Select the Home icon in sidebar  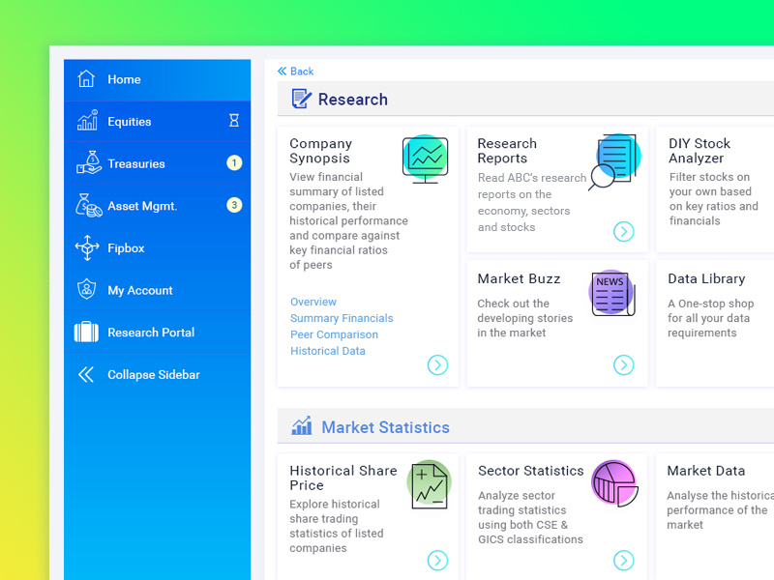[x=84, y=79]
